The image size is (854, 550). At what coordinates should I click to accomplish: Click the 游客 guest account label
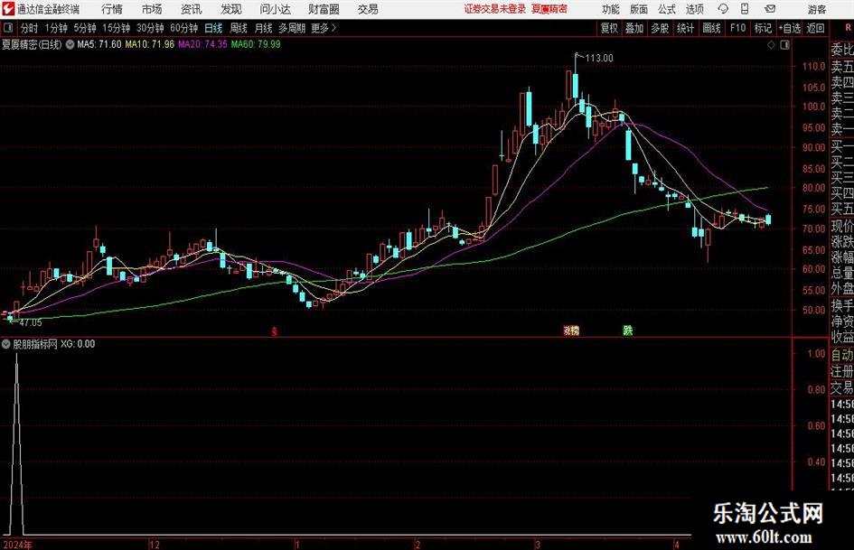pos(817,9)
